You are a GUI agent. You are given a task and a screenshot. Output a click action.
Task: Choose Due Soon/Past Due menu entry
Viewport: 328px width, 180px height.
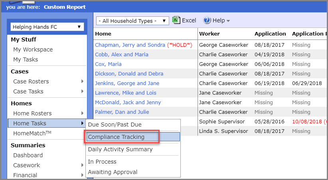[x=115, y=125]
